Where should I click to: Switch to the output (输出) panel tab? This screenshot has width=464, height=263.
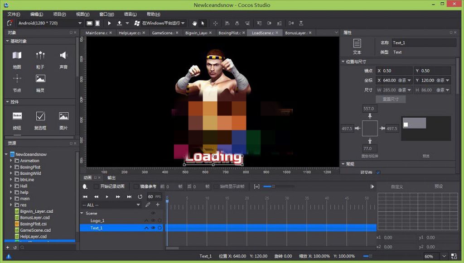point(111,177)
